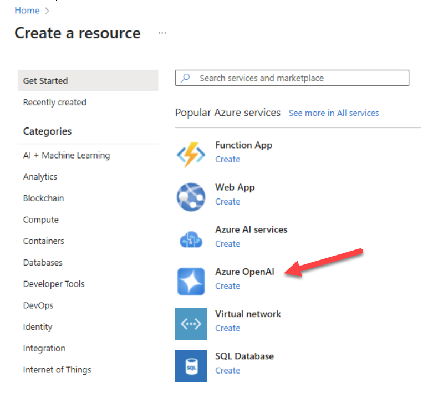
Task: Click the search magnifier icon
Action: tap(185, 78)
